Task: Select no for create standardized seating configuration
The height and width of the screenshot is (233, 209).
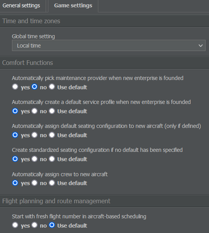Action: pyautogui.click(x=34, y=159)
